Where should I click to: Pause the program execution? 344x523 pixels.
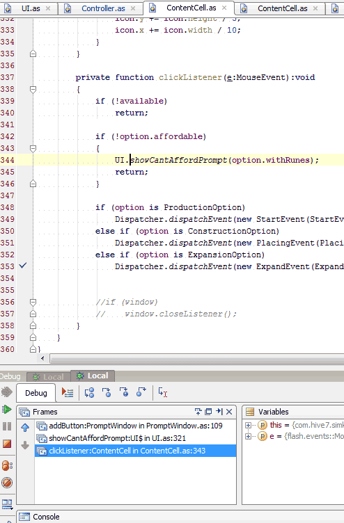[7, 426]
